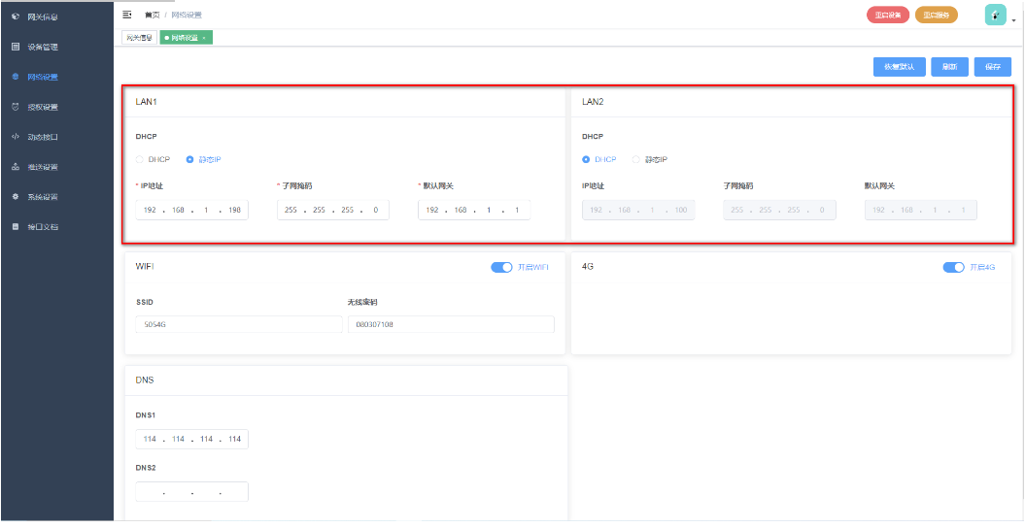Close the 网络设置 tab

(204, 38)
